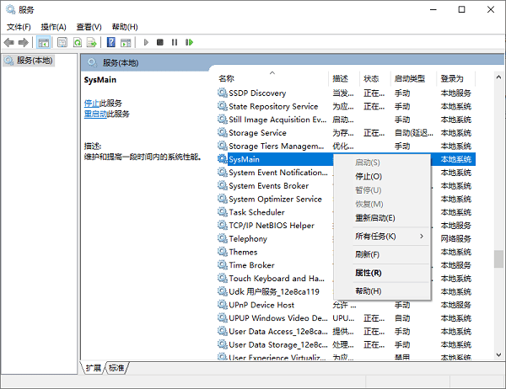Click the 重启动 link for SysMain
This screenshot has height=389, width=506.
pos(95,114)
